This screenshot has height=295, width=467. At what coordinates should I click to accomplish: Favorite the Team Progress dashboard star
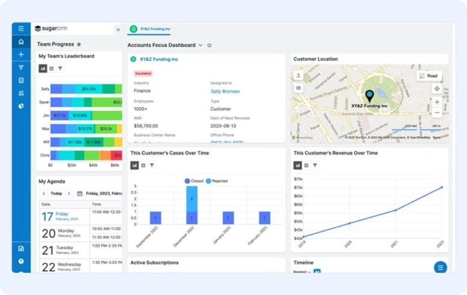coord(79,44)
